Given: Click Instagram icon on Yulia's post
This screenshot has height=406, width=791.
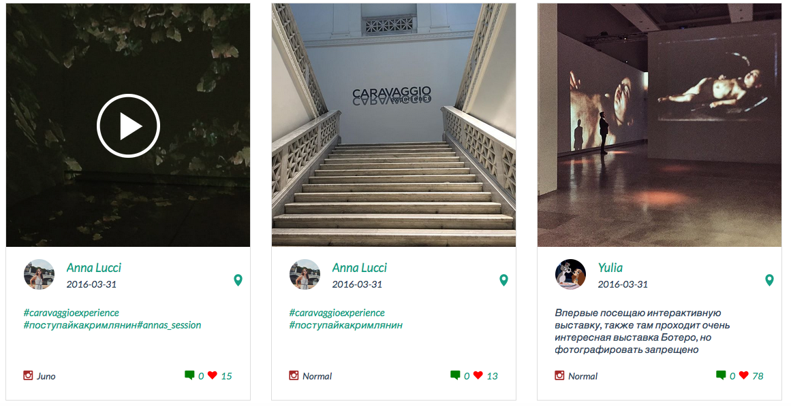Looking at the screenshot, I should 560,375.
